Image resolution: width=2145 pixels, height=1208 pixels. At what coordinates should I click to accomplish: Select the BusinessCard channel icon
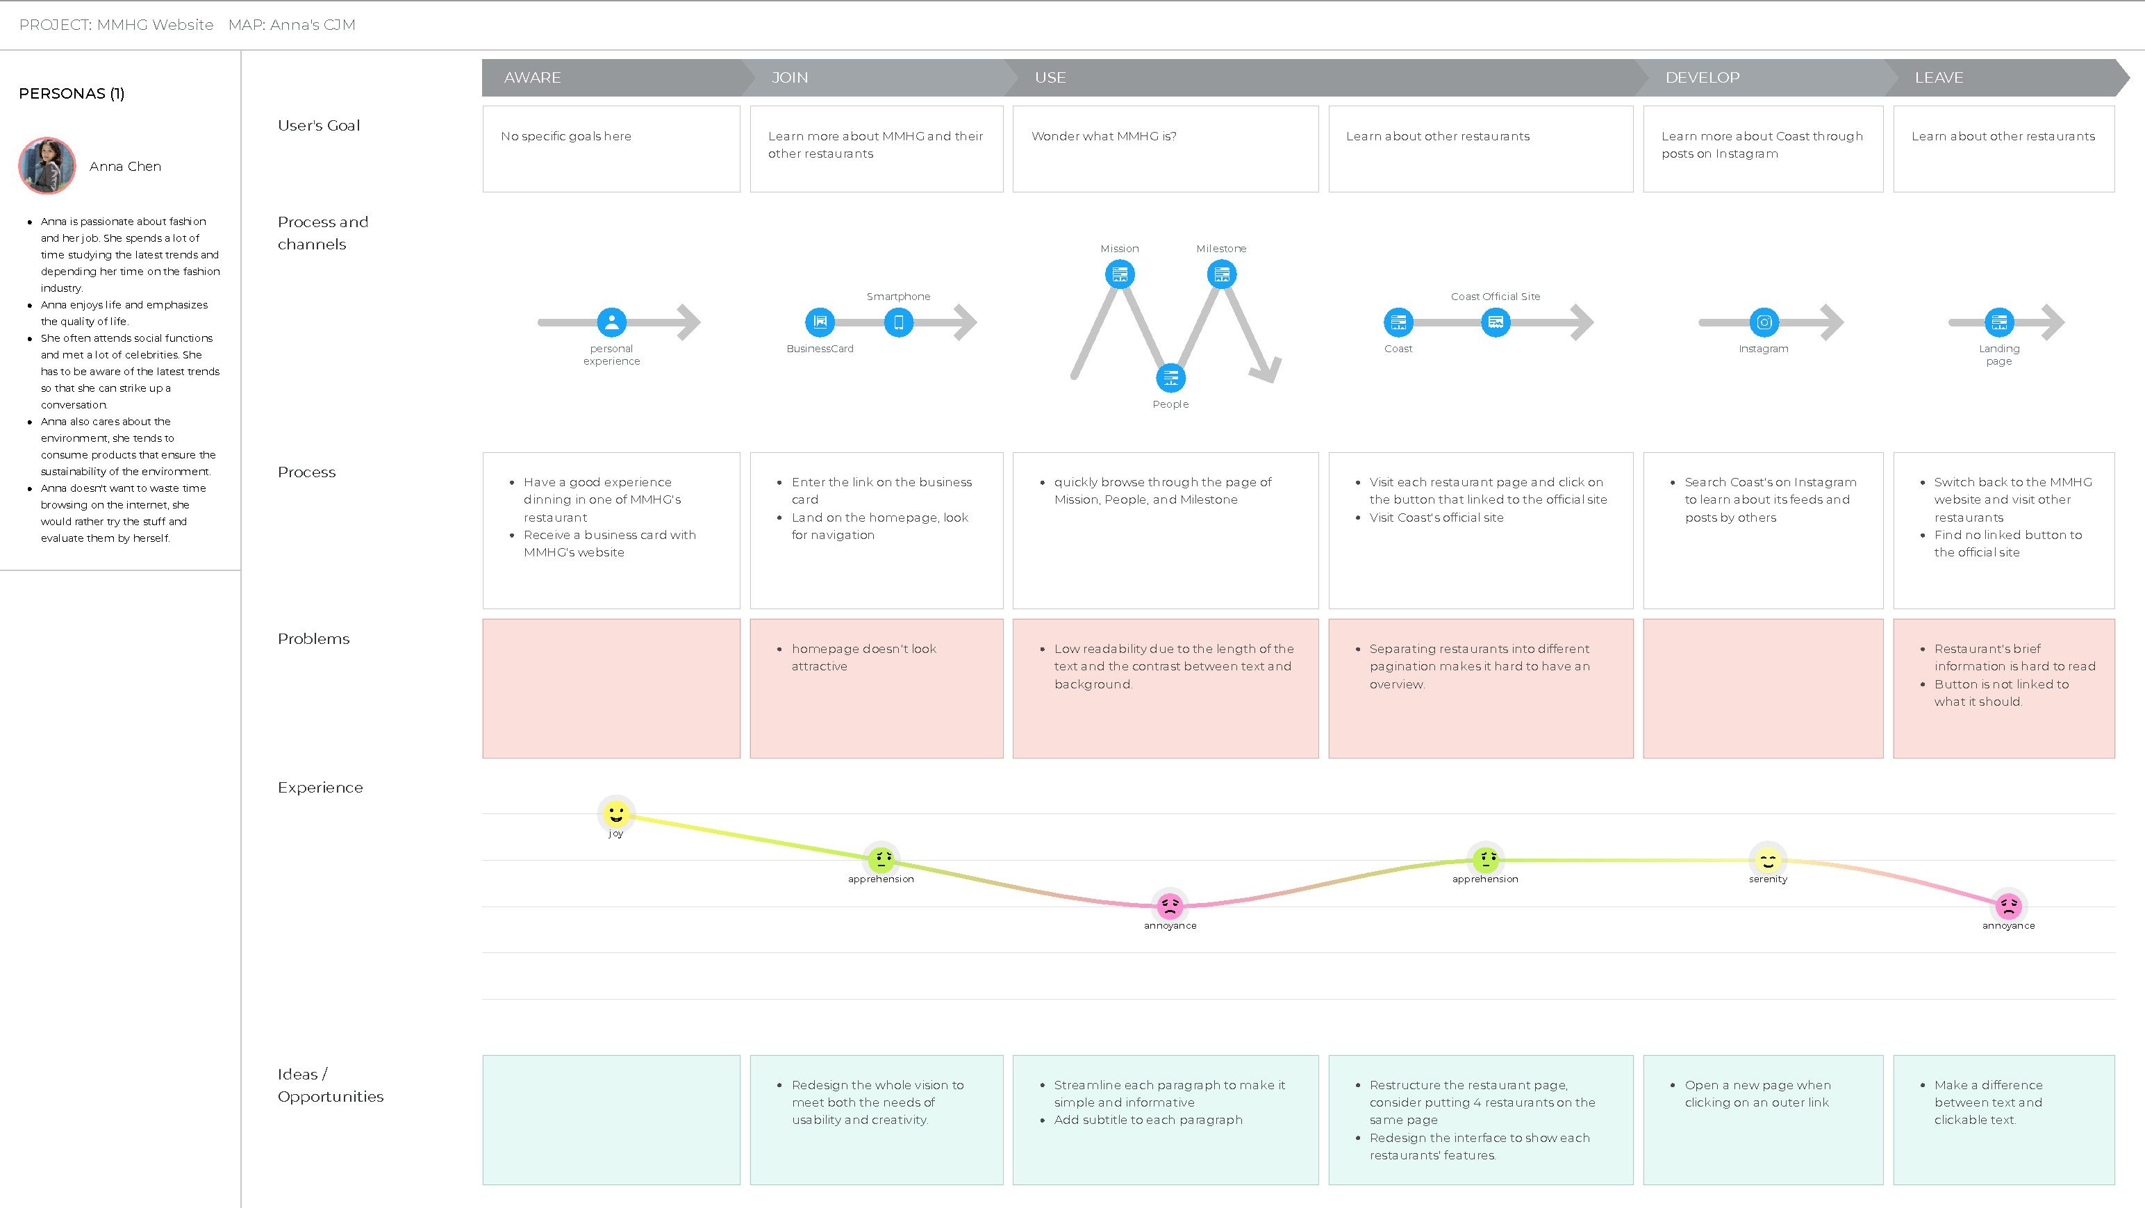point(820,322)
